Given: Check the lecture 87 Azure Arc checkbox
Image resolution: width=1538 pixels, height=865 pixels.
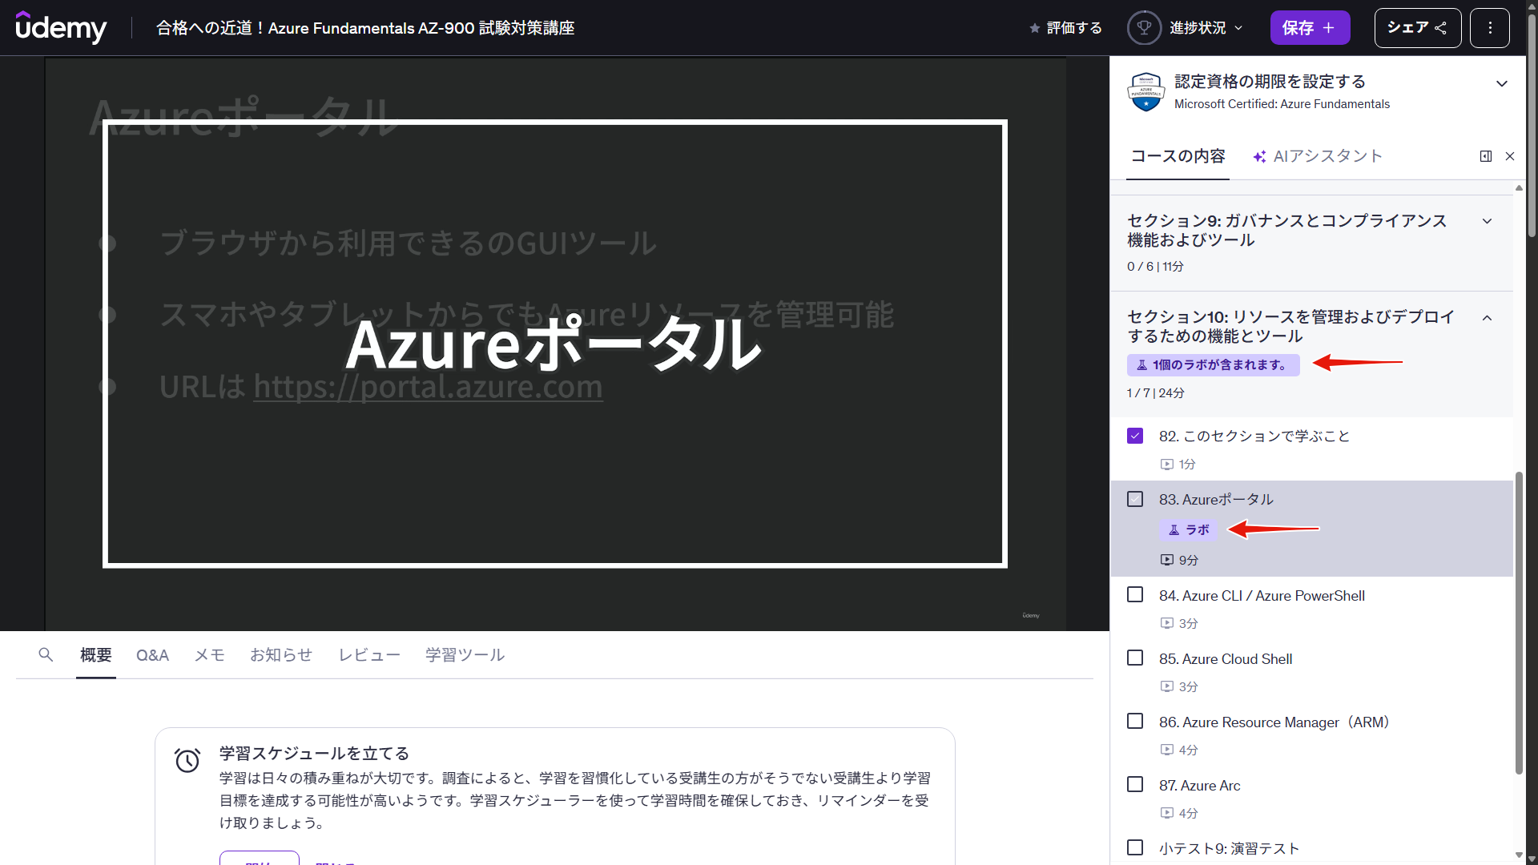Looking at the screenshot, I should pyautogui.click(x=1135, y=784).
